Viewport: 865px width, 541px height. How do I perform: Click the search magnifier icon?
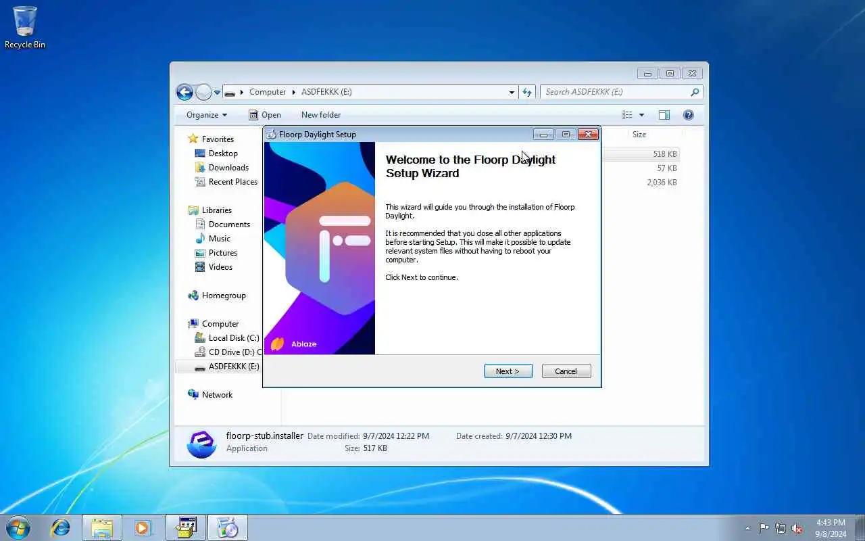pyautogui.click(x=695, y=92)
